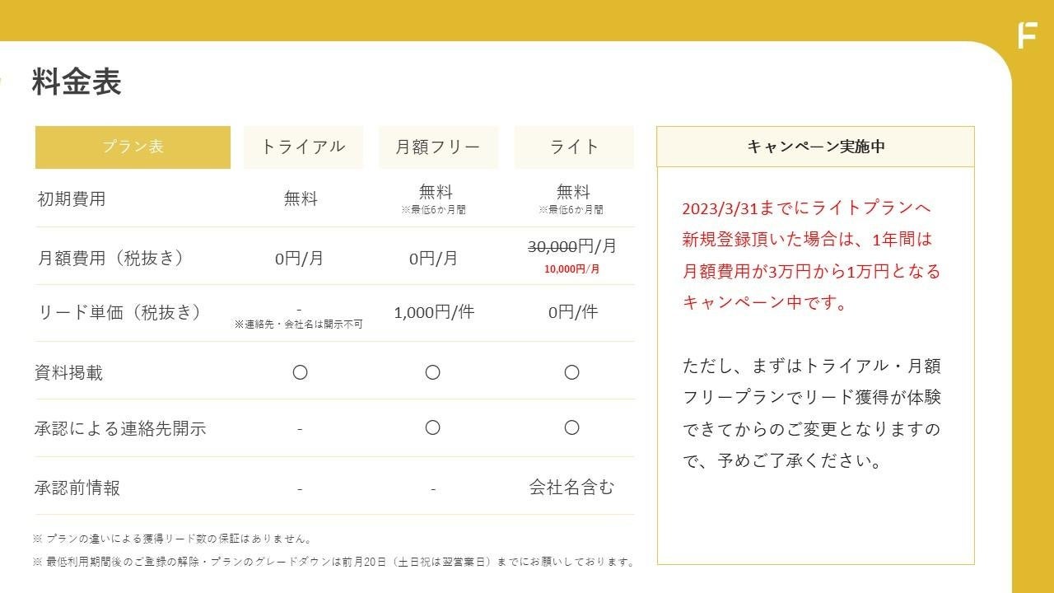Viewport: 1054px width, 593px height.
Task: Select the ライト plan column header
Action: 574,147
